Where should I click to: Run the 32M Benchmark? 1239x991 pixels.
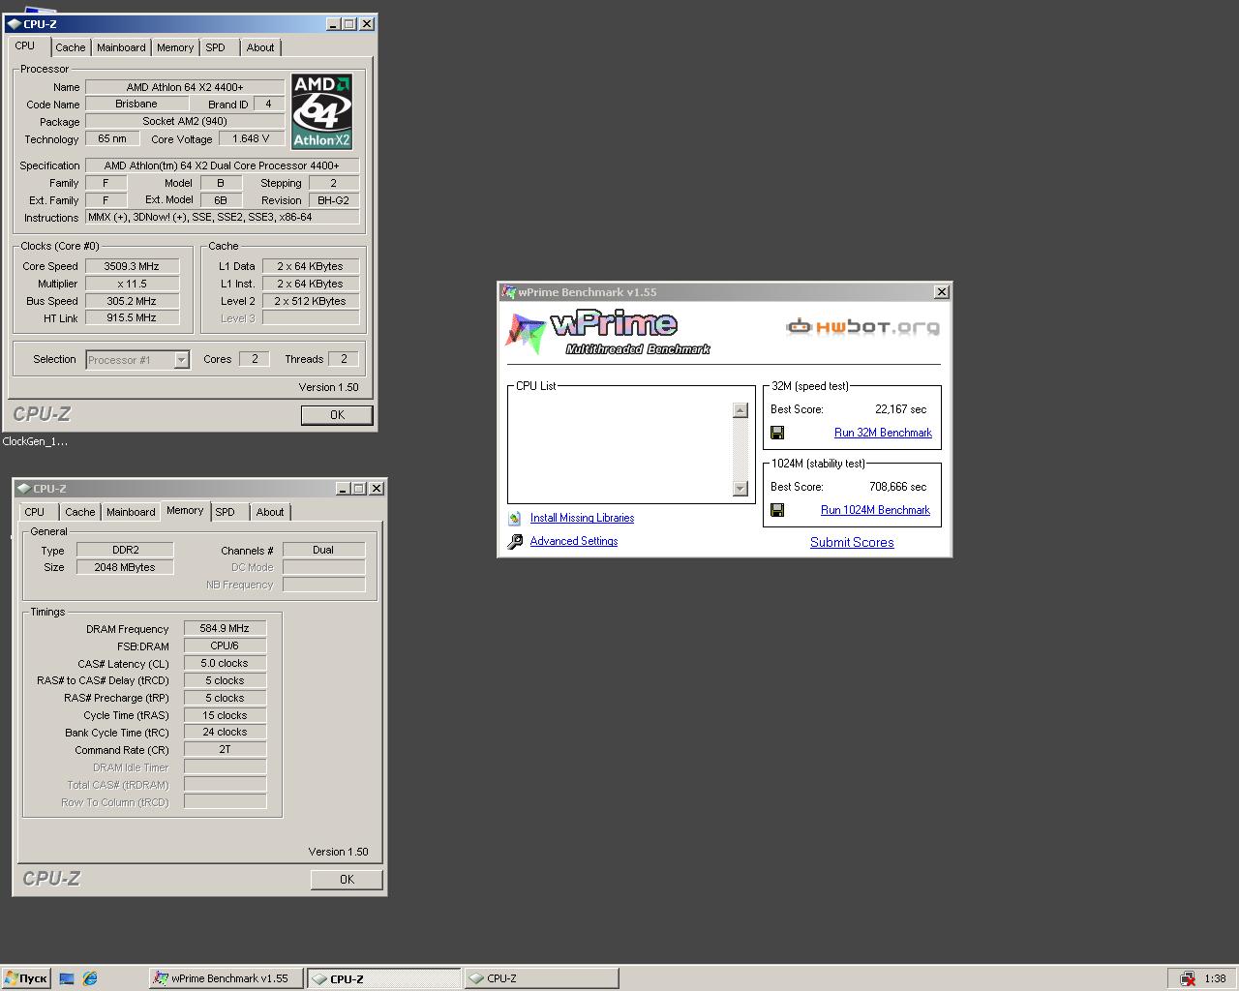pos(883,433)
